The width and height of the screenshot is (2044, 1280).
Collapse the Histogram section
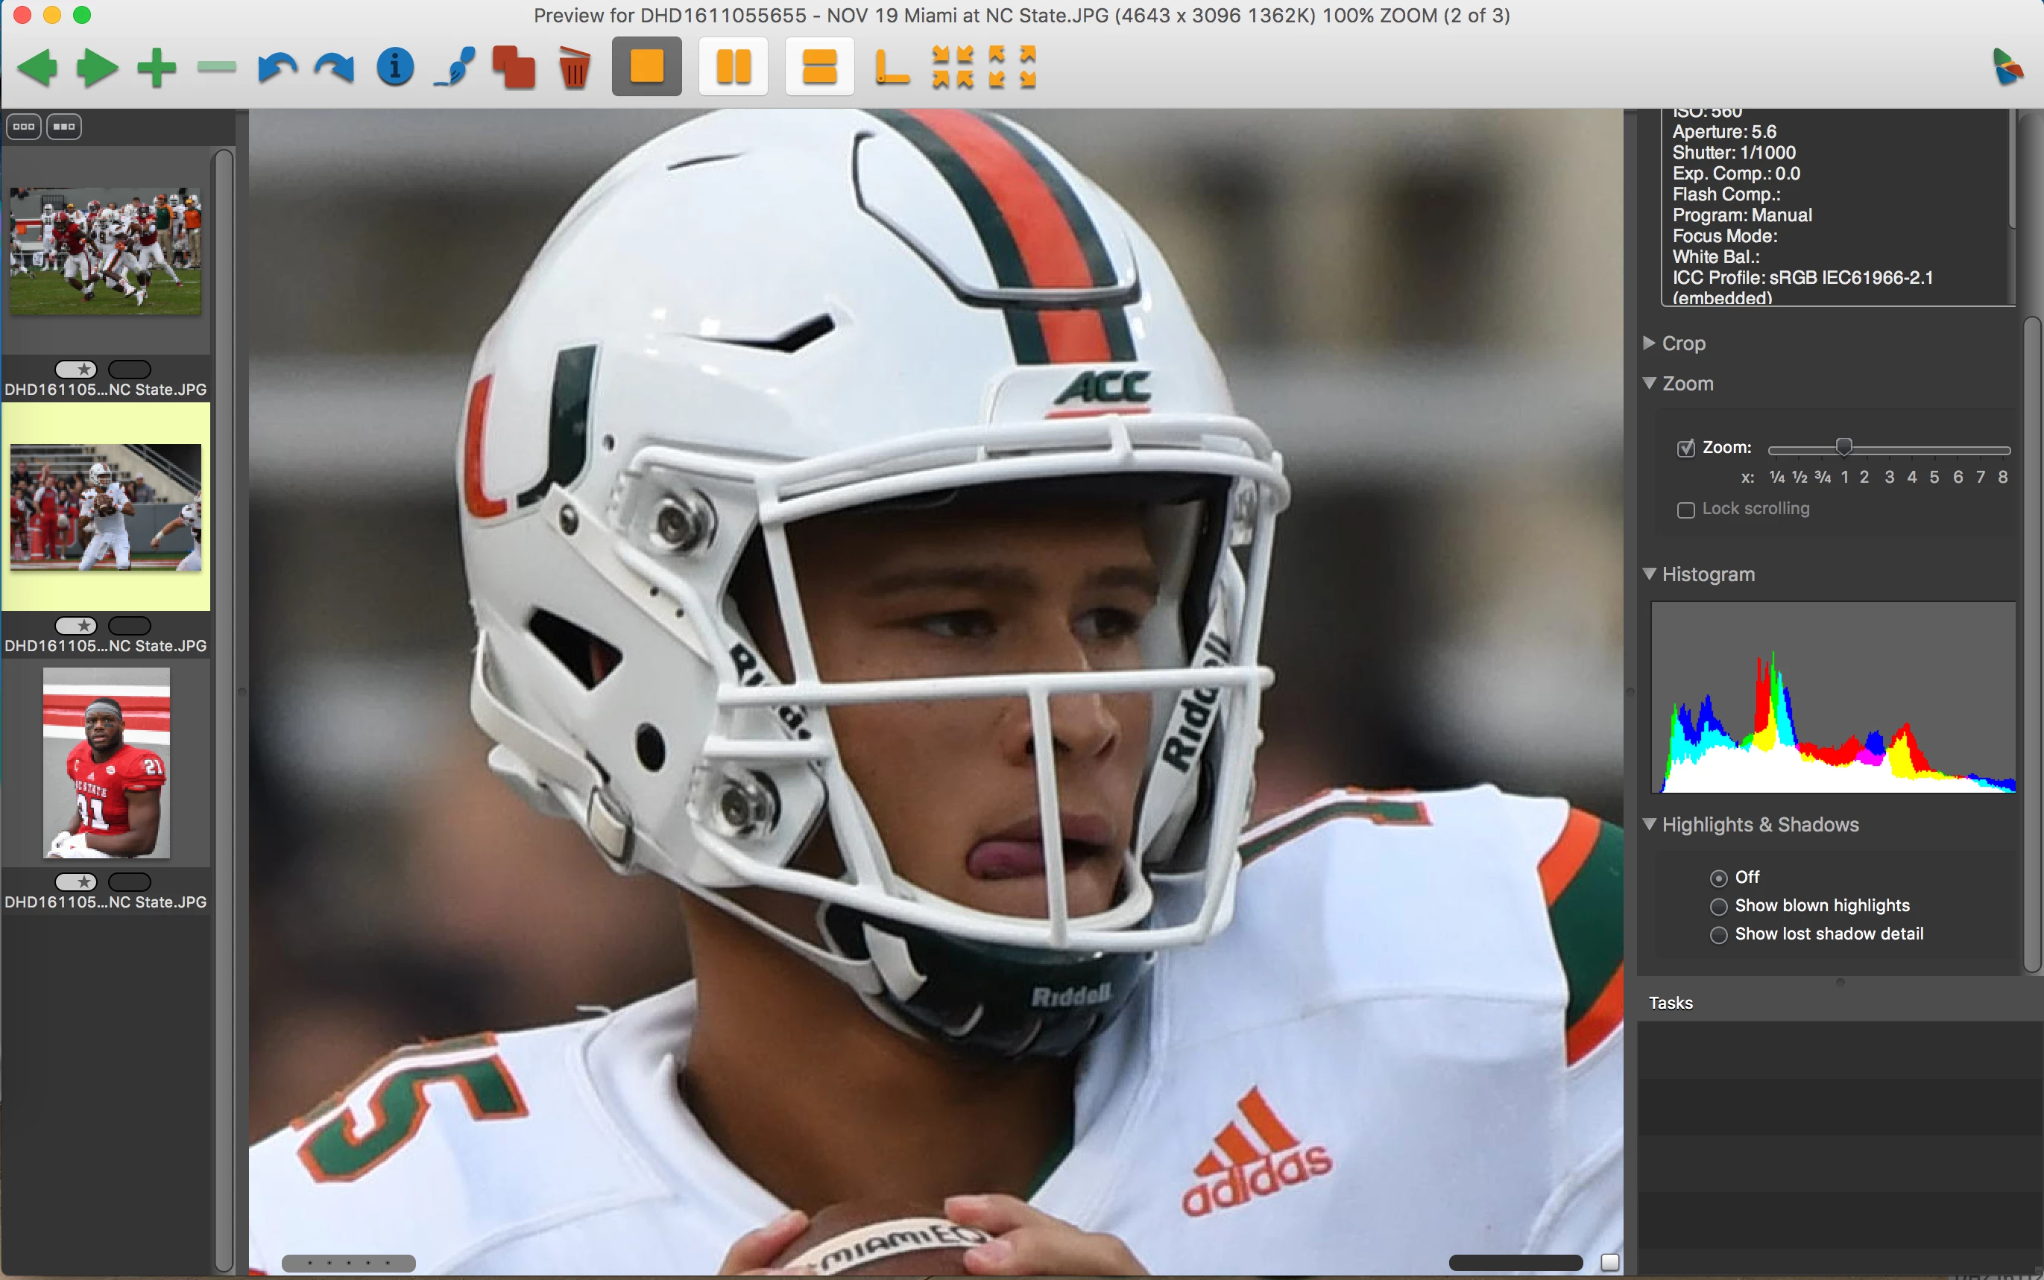click(x=1649, y=574)
